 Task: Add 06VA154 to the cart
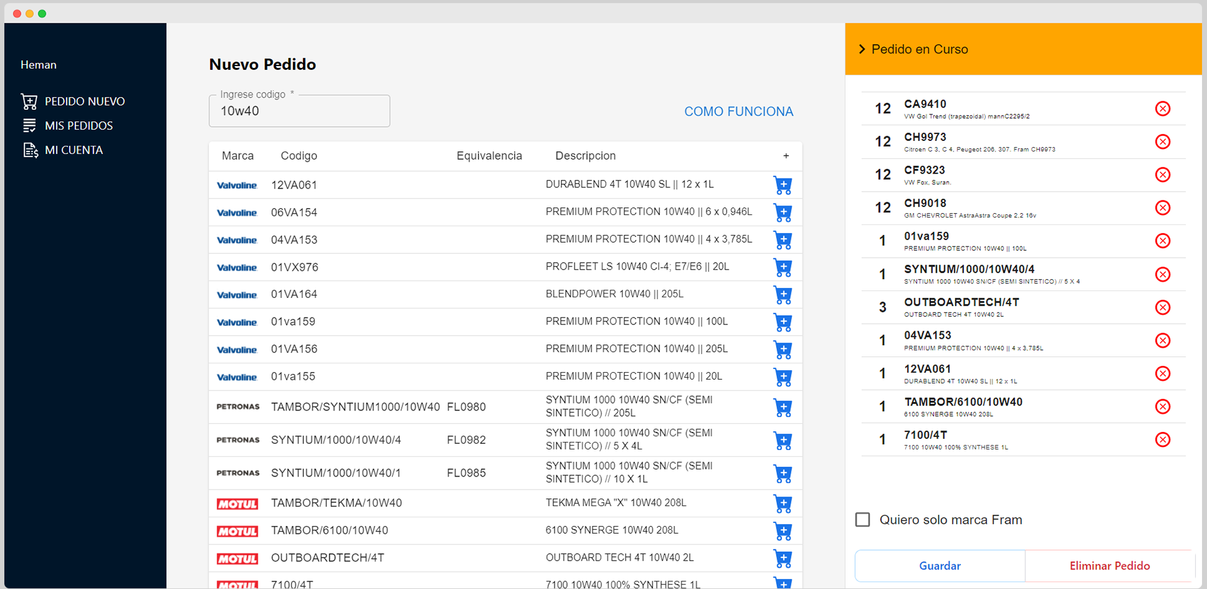click(783, 212)
